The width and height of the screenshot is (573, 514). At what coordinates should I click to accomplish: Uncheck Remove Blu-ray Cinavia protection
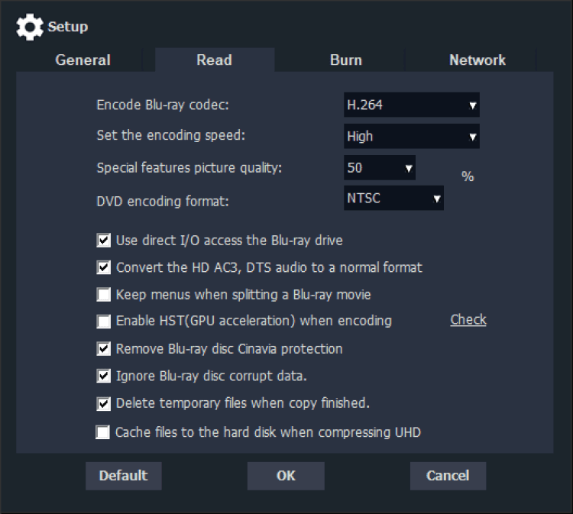coord(104,349)
